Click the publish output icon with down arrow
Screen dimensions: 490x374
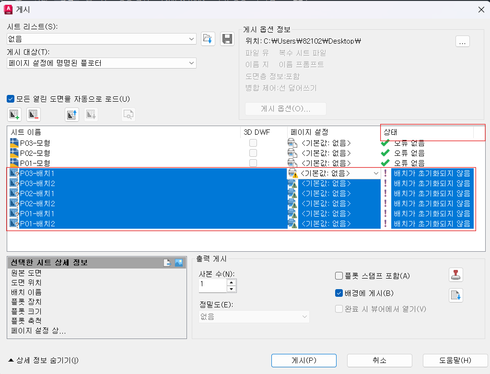(455, 296)
